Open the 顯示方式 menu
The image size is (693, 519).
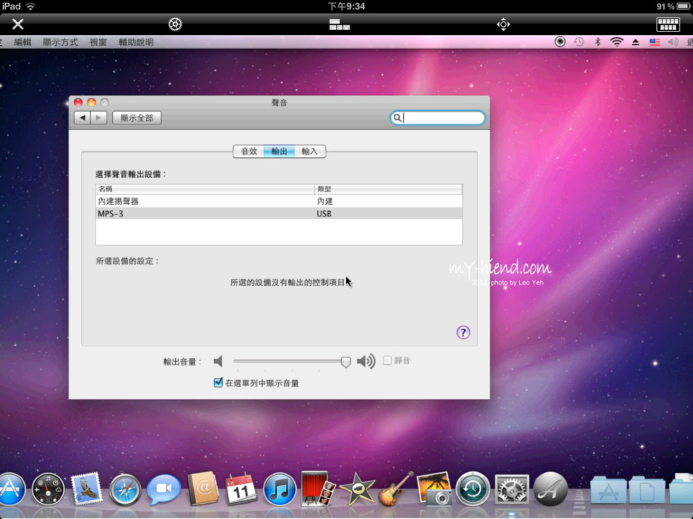pyautogui.click(x=60, y=43)
